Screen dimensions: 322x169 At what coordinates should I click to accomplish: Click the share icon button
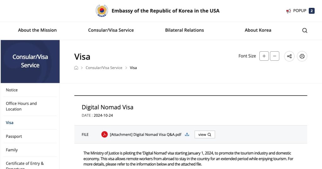[289, 56]
